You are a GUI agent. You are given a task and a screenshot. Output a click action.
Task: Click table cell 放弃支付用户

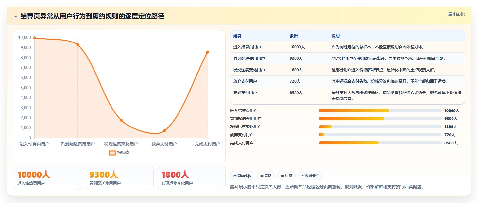click(245, 81)
